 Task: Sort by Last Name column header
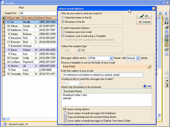16,18
